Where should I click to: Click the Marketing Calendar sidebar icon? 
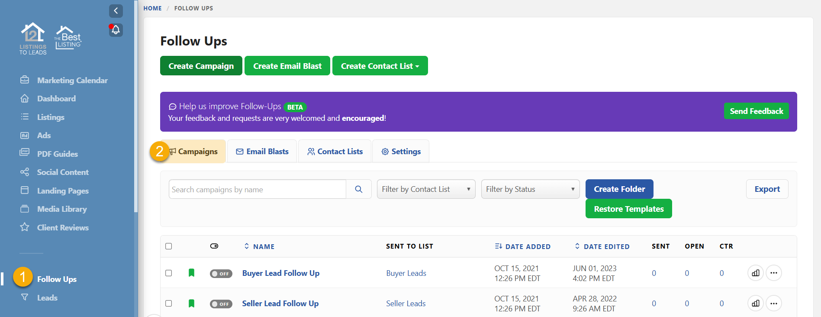25,80
